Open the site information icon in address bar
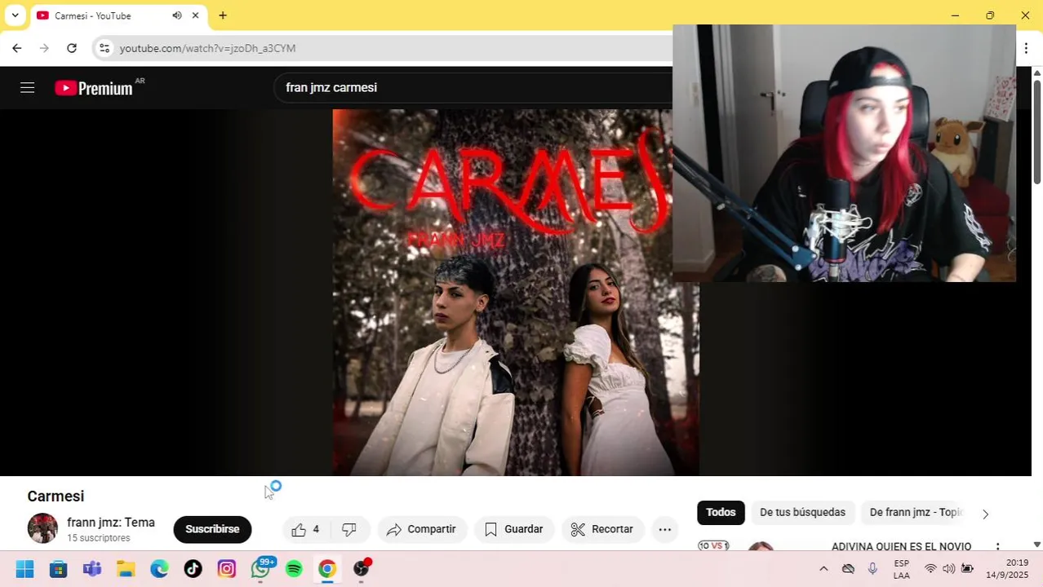The width and height of the screenshot is (1043, 587). point(104,48)
